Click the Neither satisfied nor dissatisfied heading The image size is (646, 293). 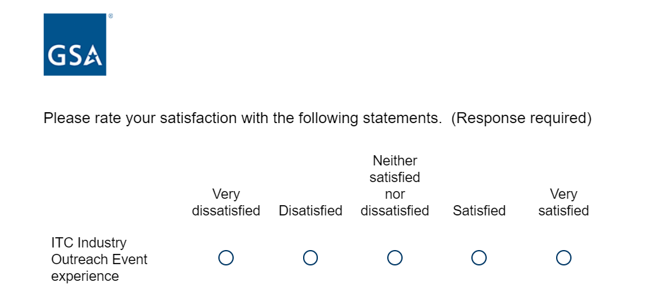click(x=395, y=185)
